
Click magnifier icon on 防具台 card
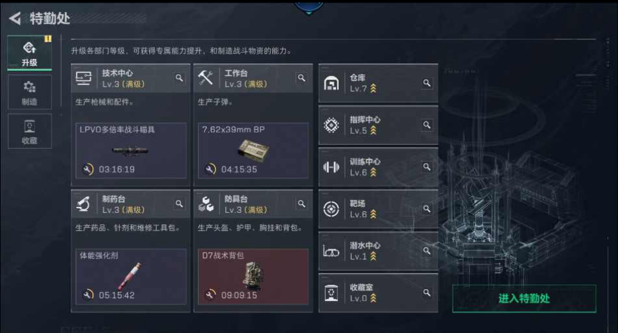301,204
